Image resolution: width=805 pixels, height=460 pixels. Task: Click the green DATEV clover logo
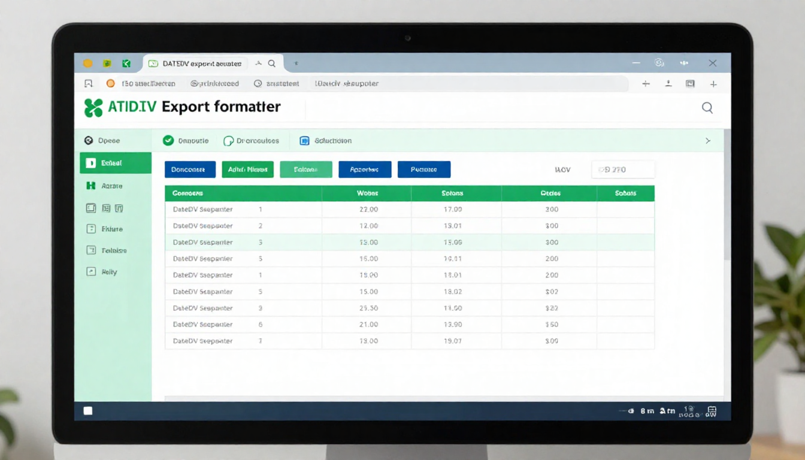93,106
